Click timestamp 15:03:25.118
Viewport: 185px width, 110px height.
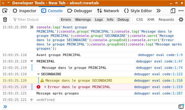[15, 55]
